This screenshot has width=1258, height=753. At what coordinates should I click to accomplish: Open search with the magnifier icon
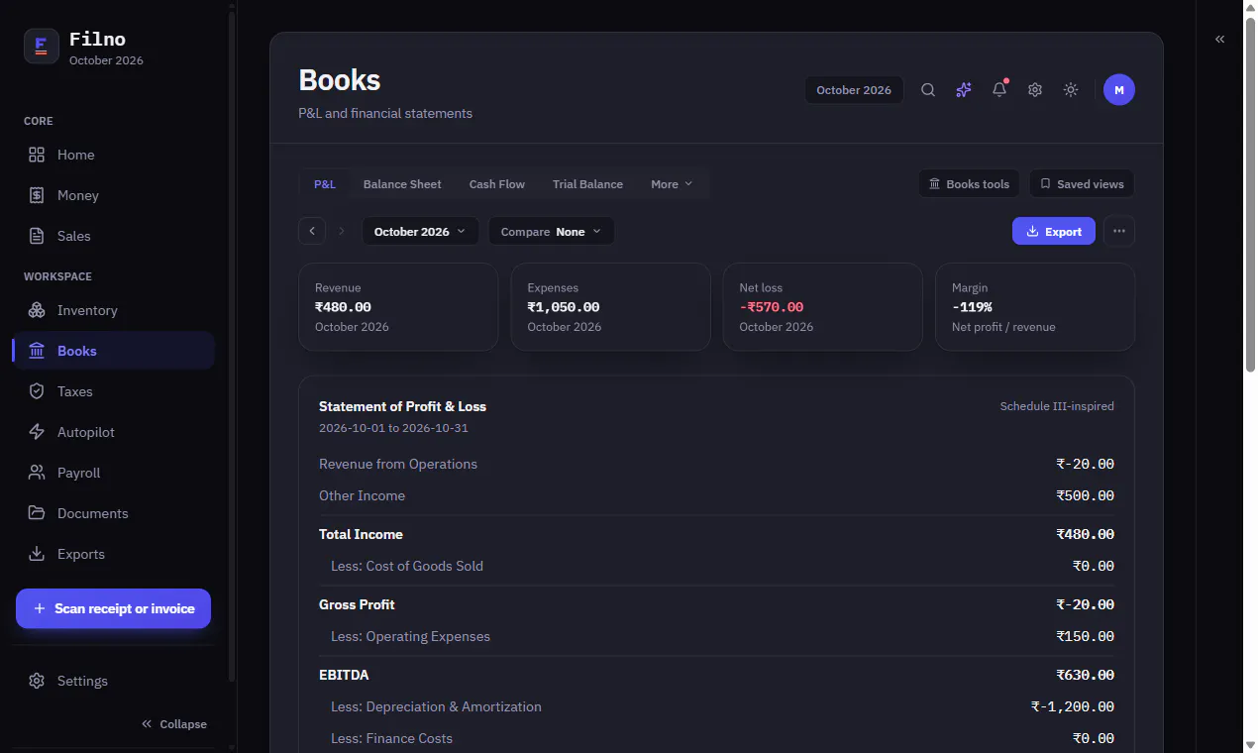(x=928, y=90)
